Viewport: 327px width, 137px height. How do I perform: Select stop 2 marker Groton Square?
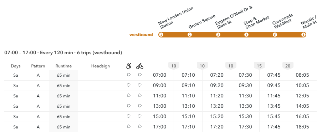tap(190, 35)
